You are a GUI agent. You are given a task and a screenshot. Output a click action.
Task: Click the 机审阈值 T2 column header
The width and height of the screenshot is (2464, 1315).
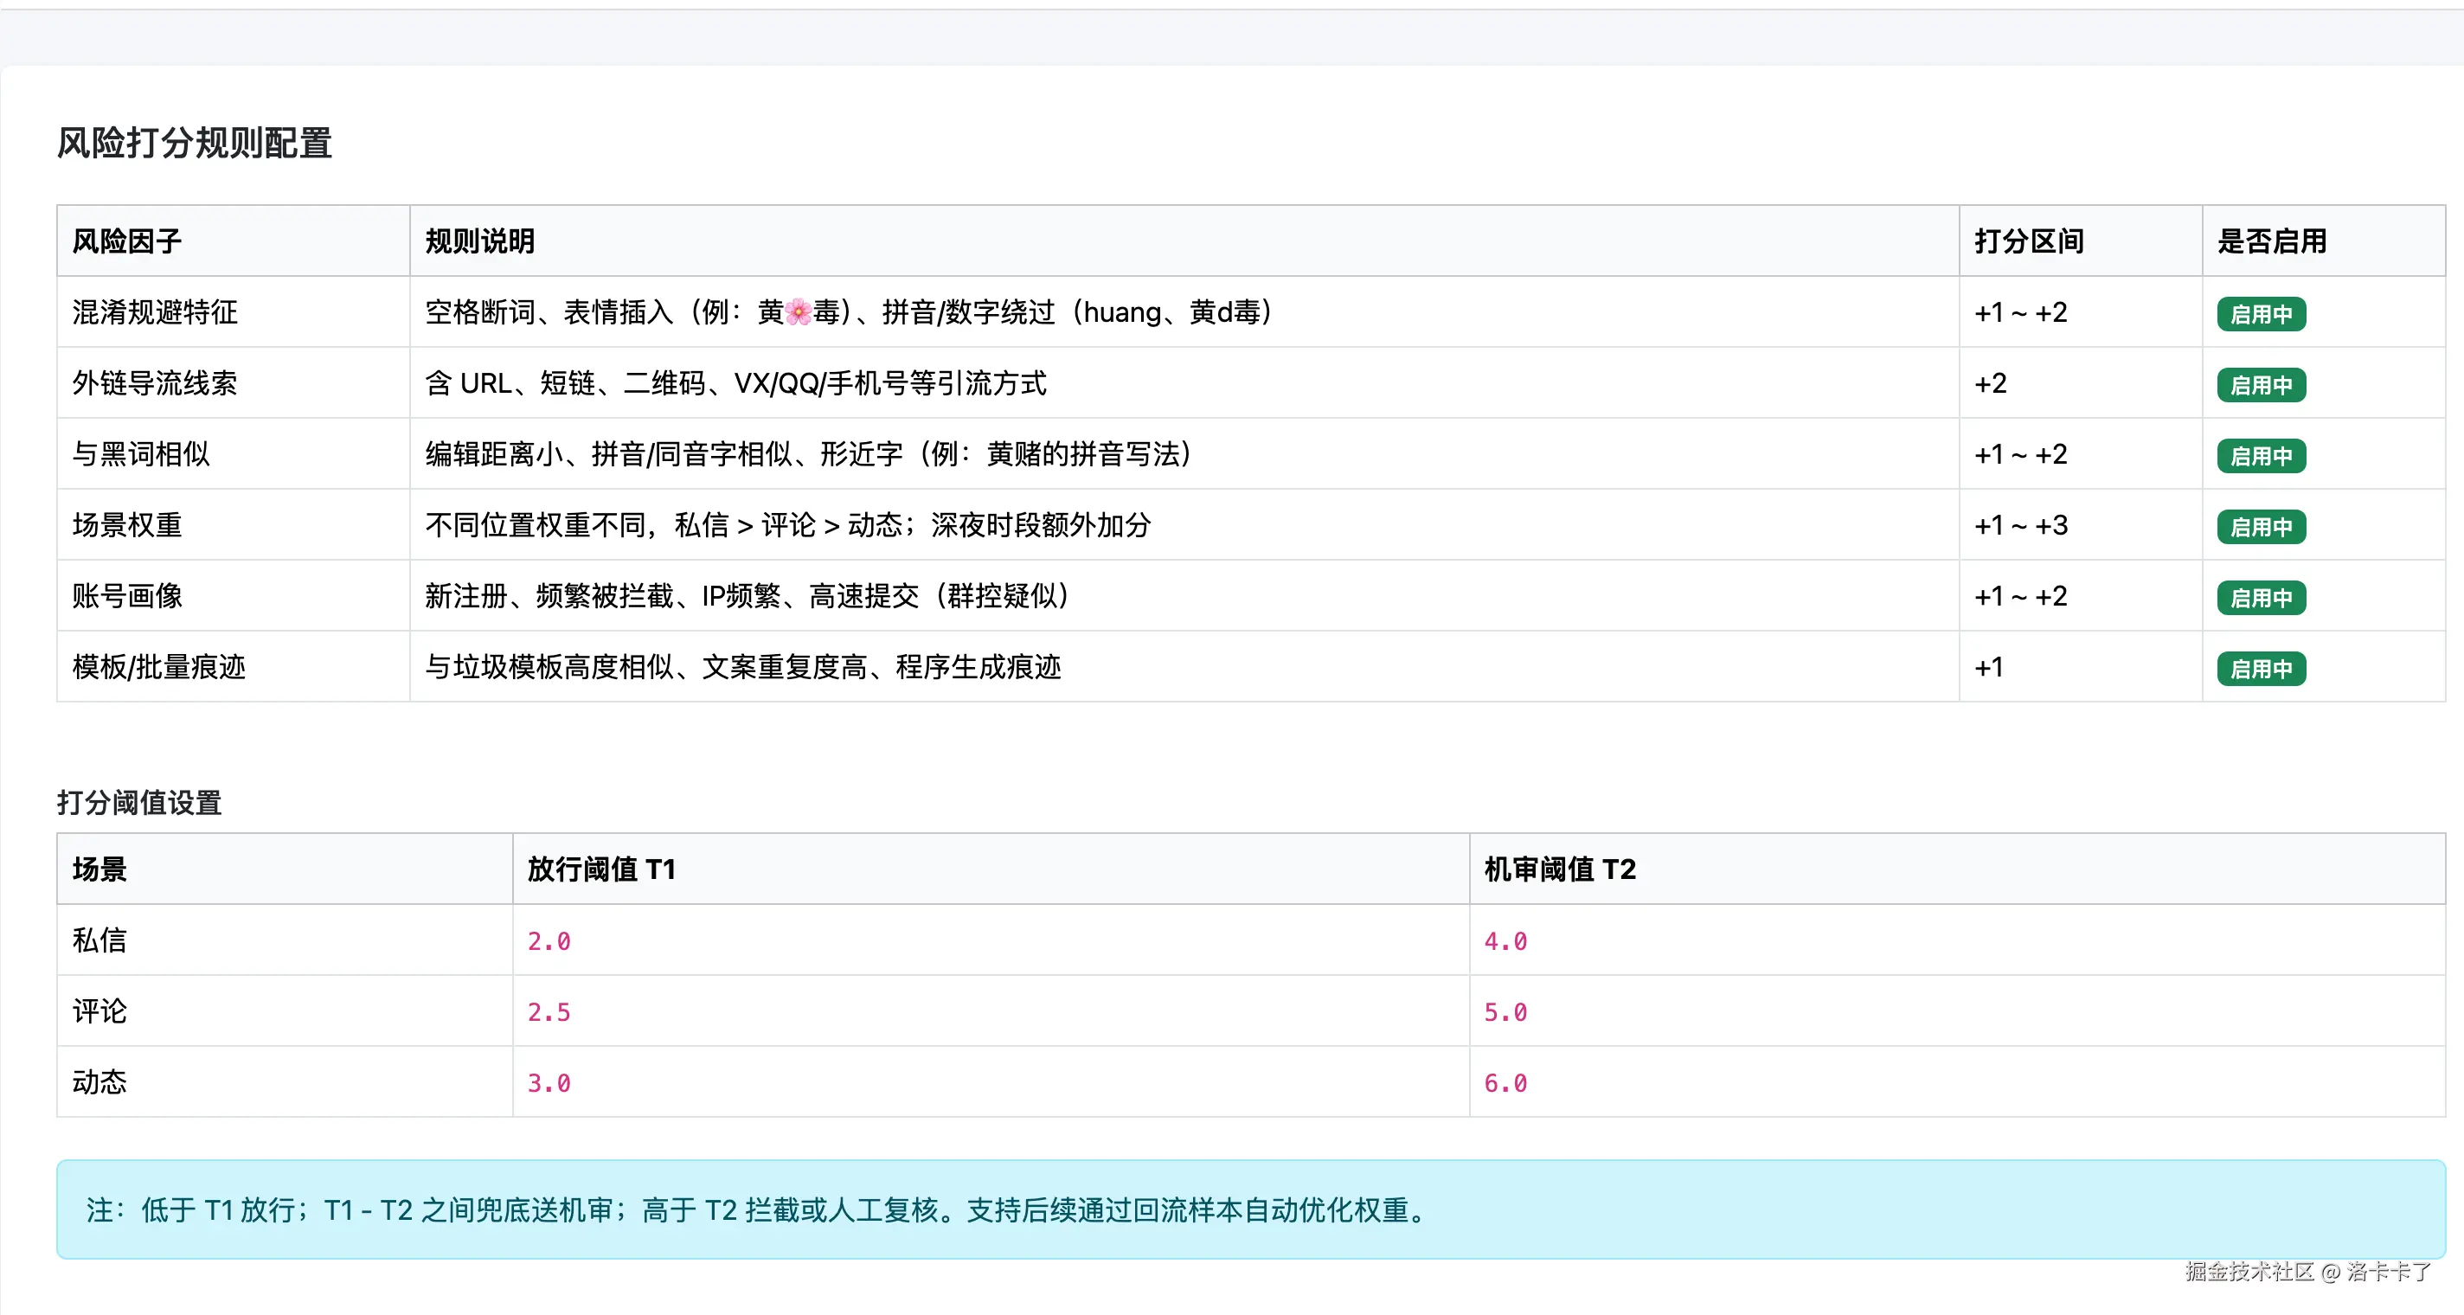point(1560,869)
